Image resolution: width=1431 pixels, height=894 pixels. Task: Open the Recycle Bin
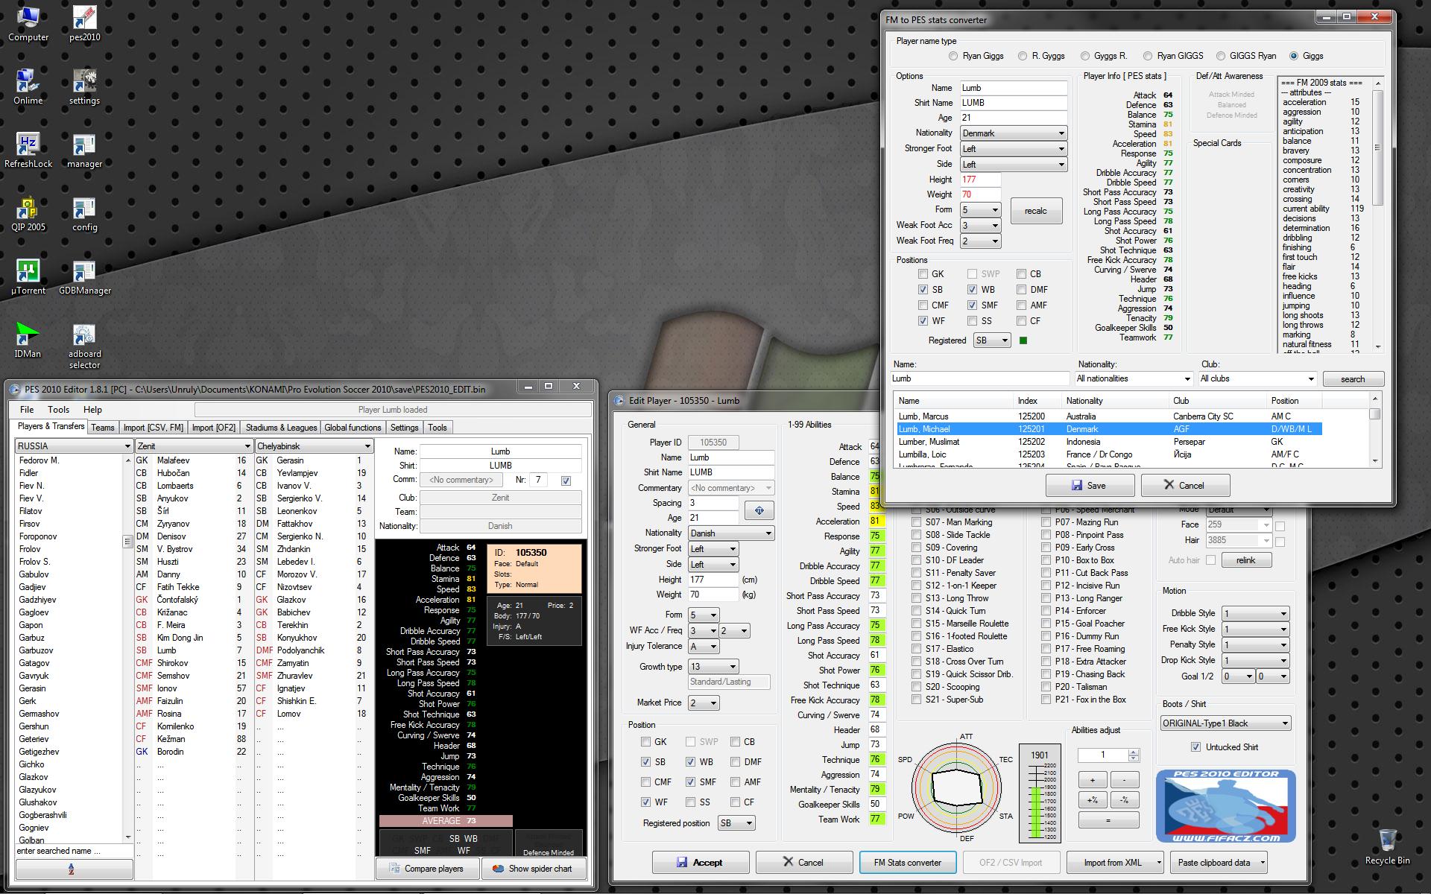[1387, 846]
